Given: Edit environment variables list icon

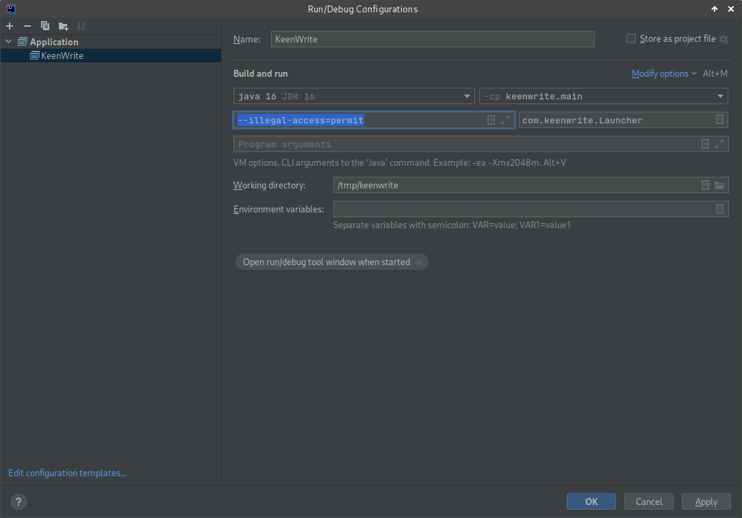Looking at the screenshot, I should [x=719, y=209].
